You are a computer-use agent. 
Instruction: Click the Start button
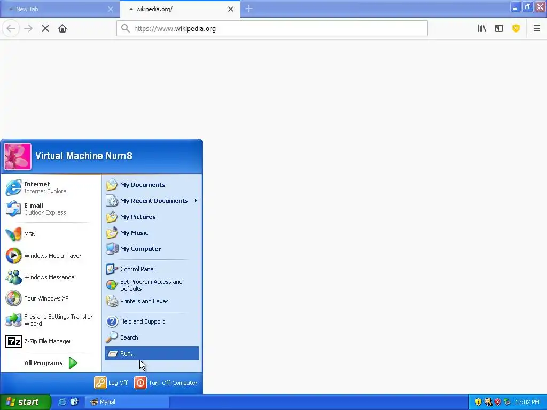pyautogui.click(x=25, y=402)
